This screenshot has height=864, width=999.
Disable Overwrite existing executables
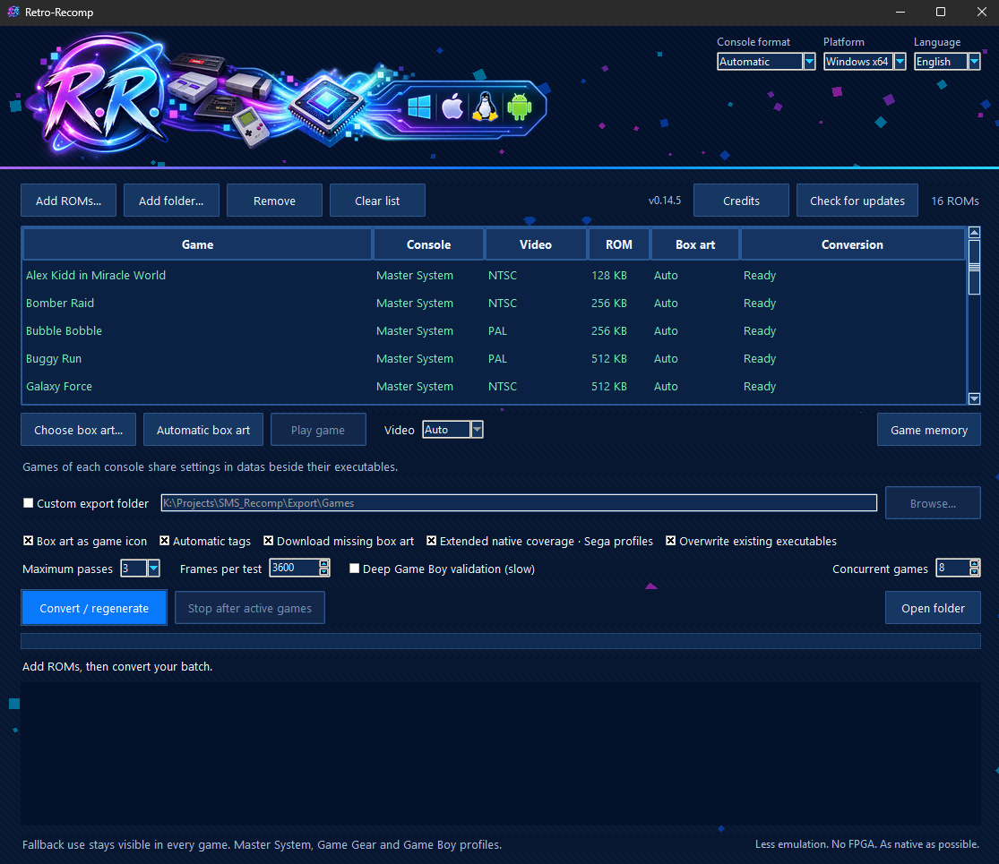(x=671, y=541)
